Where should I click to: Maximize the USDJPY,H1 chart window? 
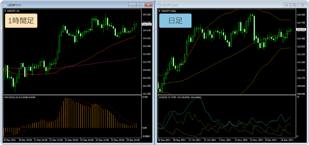click(x=140, y=5)
